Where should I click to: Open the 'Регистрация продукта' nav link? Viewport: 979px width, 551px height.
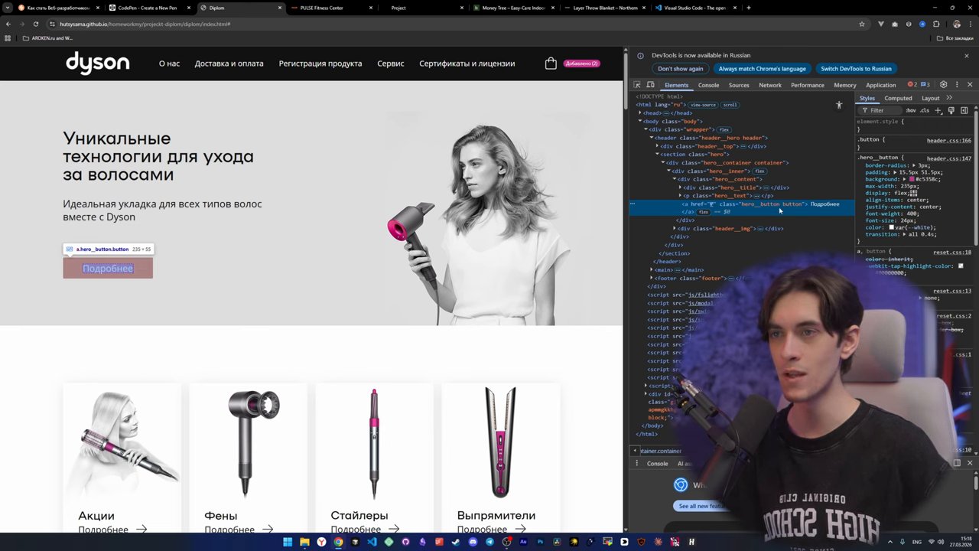click(x=320, y=64)
